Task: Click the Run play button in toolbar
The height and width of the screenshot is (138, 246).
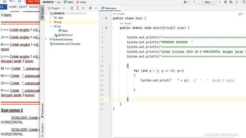Action: 220,2
